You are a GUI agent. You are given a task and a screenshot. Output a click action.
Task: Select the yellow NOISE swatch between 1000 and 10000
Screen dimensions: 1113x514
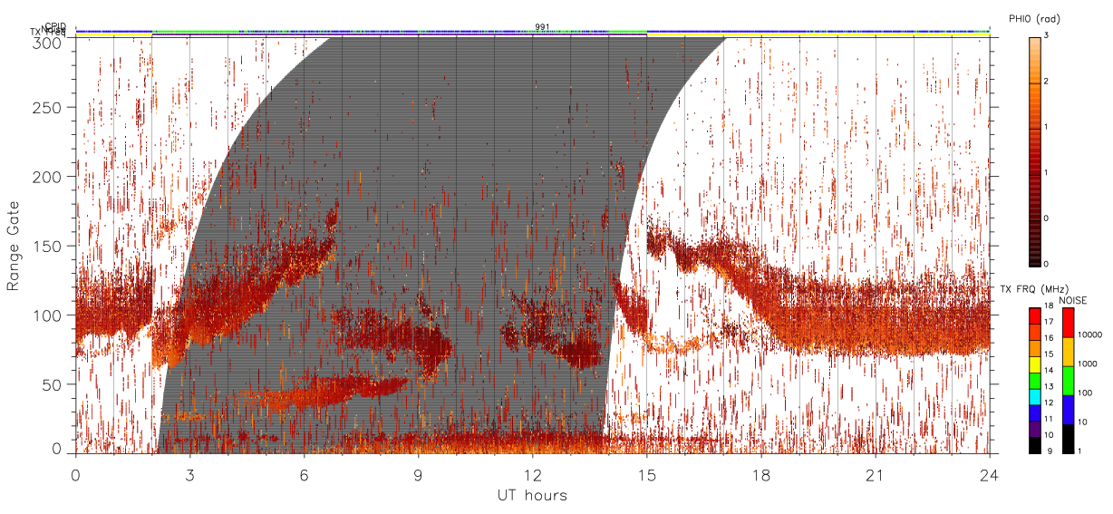pos(1068,352)
